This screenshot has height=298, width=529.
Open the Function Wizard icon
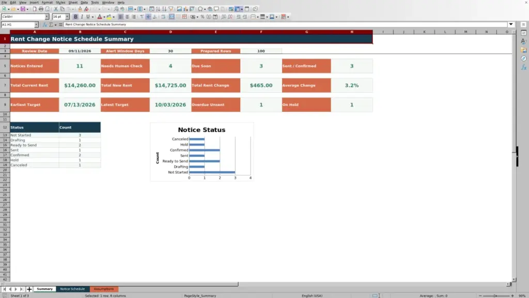(x=45, y=25)
